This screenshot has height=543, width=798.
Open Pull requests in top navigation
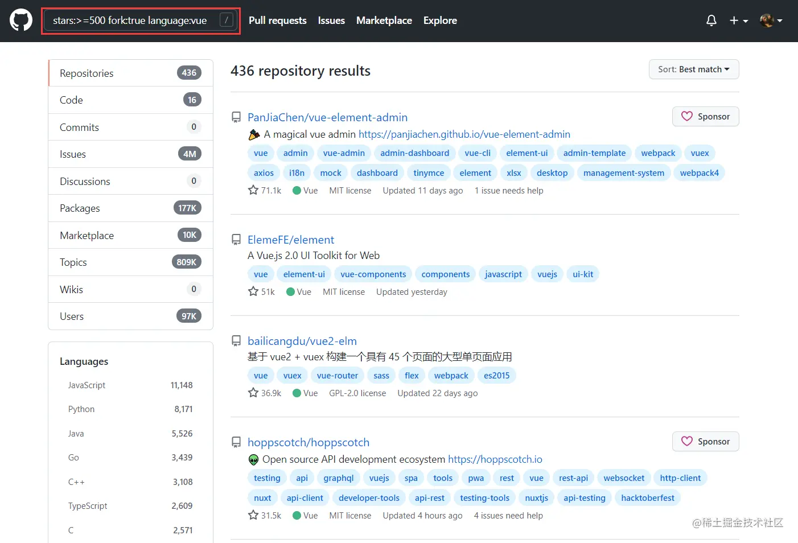pos(278,20)
